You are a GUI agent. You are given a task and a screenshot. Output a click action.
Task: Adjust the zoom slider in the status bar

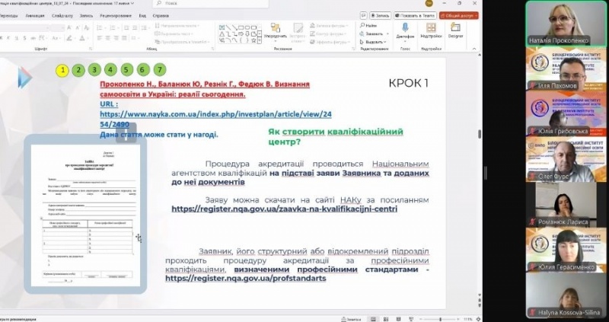tap(442, 318)
